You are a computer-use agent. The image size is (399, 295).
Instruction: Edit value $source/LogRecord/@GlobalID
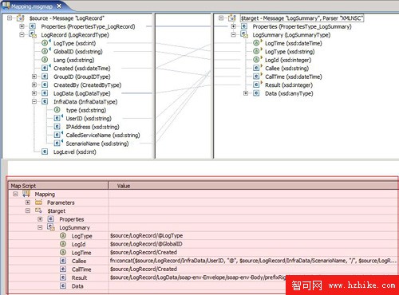tap(146, 244)
